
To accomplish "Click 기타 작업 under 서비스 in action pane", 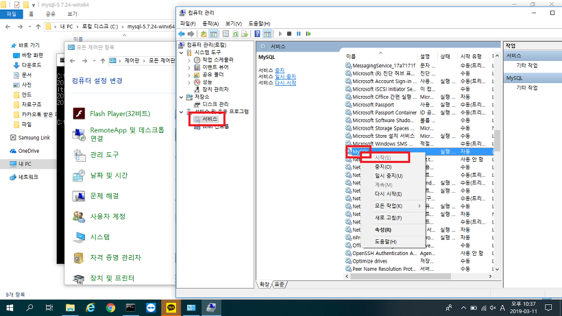I will [x=526, y=65].
